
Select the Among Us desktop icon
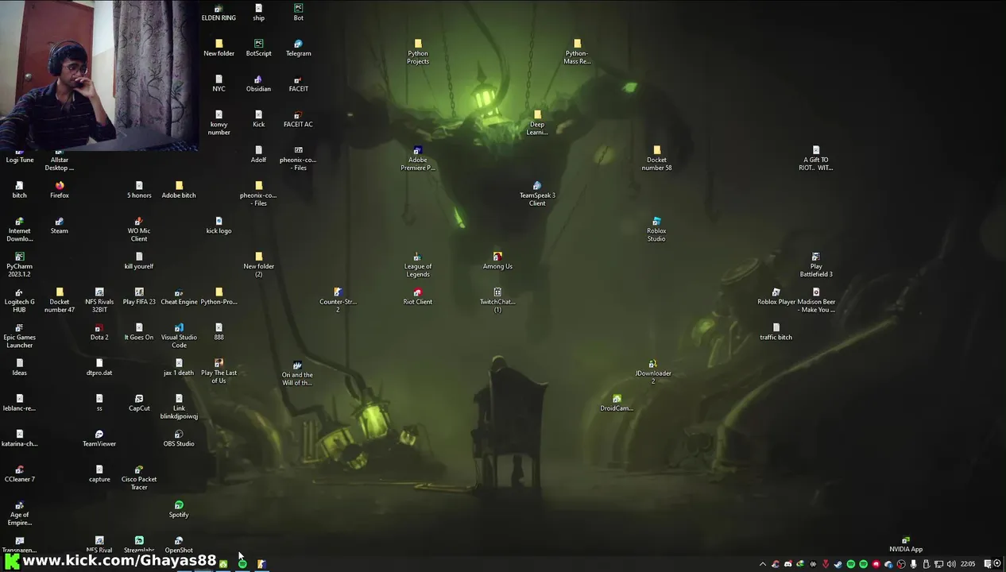[497, 261]
